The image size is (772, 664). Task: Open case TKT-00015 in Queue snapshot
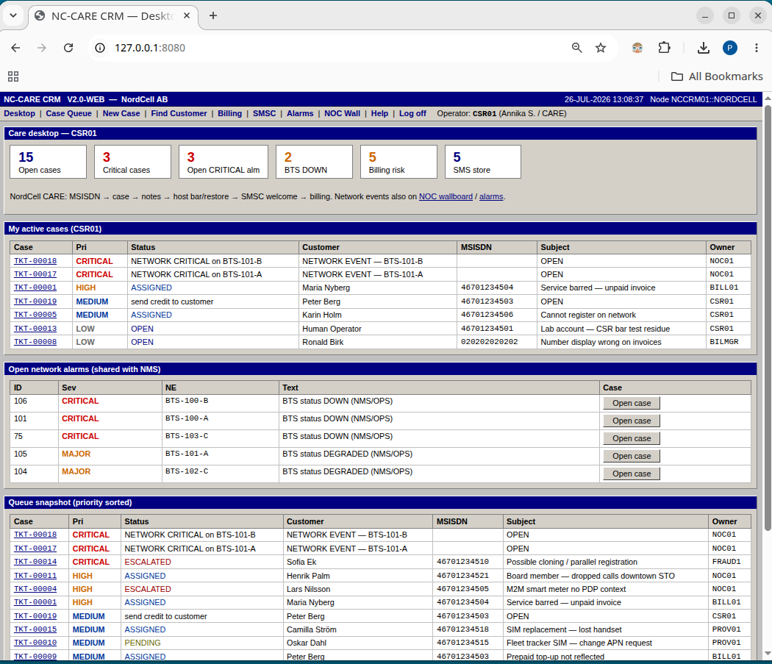point(35,629)
